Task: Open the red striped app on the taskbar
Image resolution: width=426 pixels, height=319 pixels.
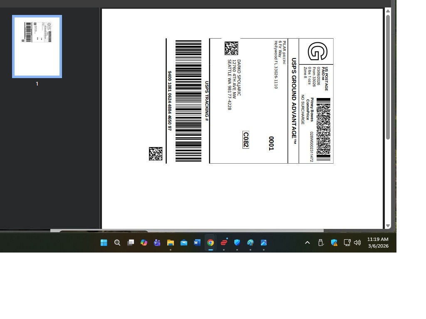Action: 224,243
